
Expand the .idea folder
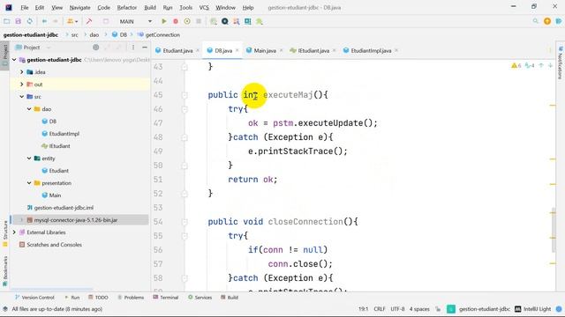coord(21,72)
